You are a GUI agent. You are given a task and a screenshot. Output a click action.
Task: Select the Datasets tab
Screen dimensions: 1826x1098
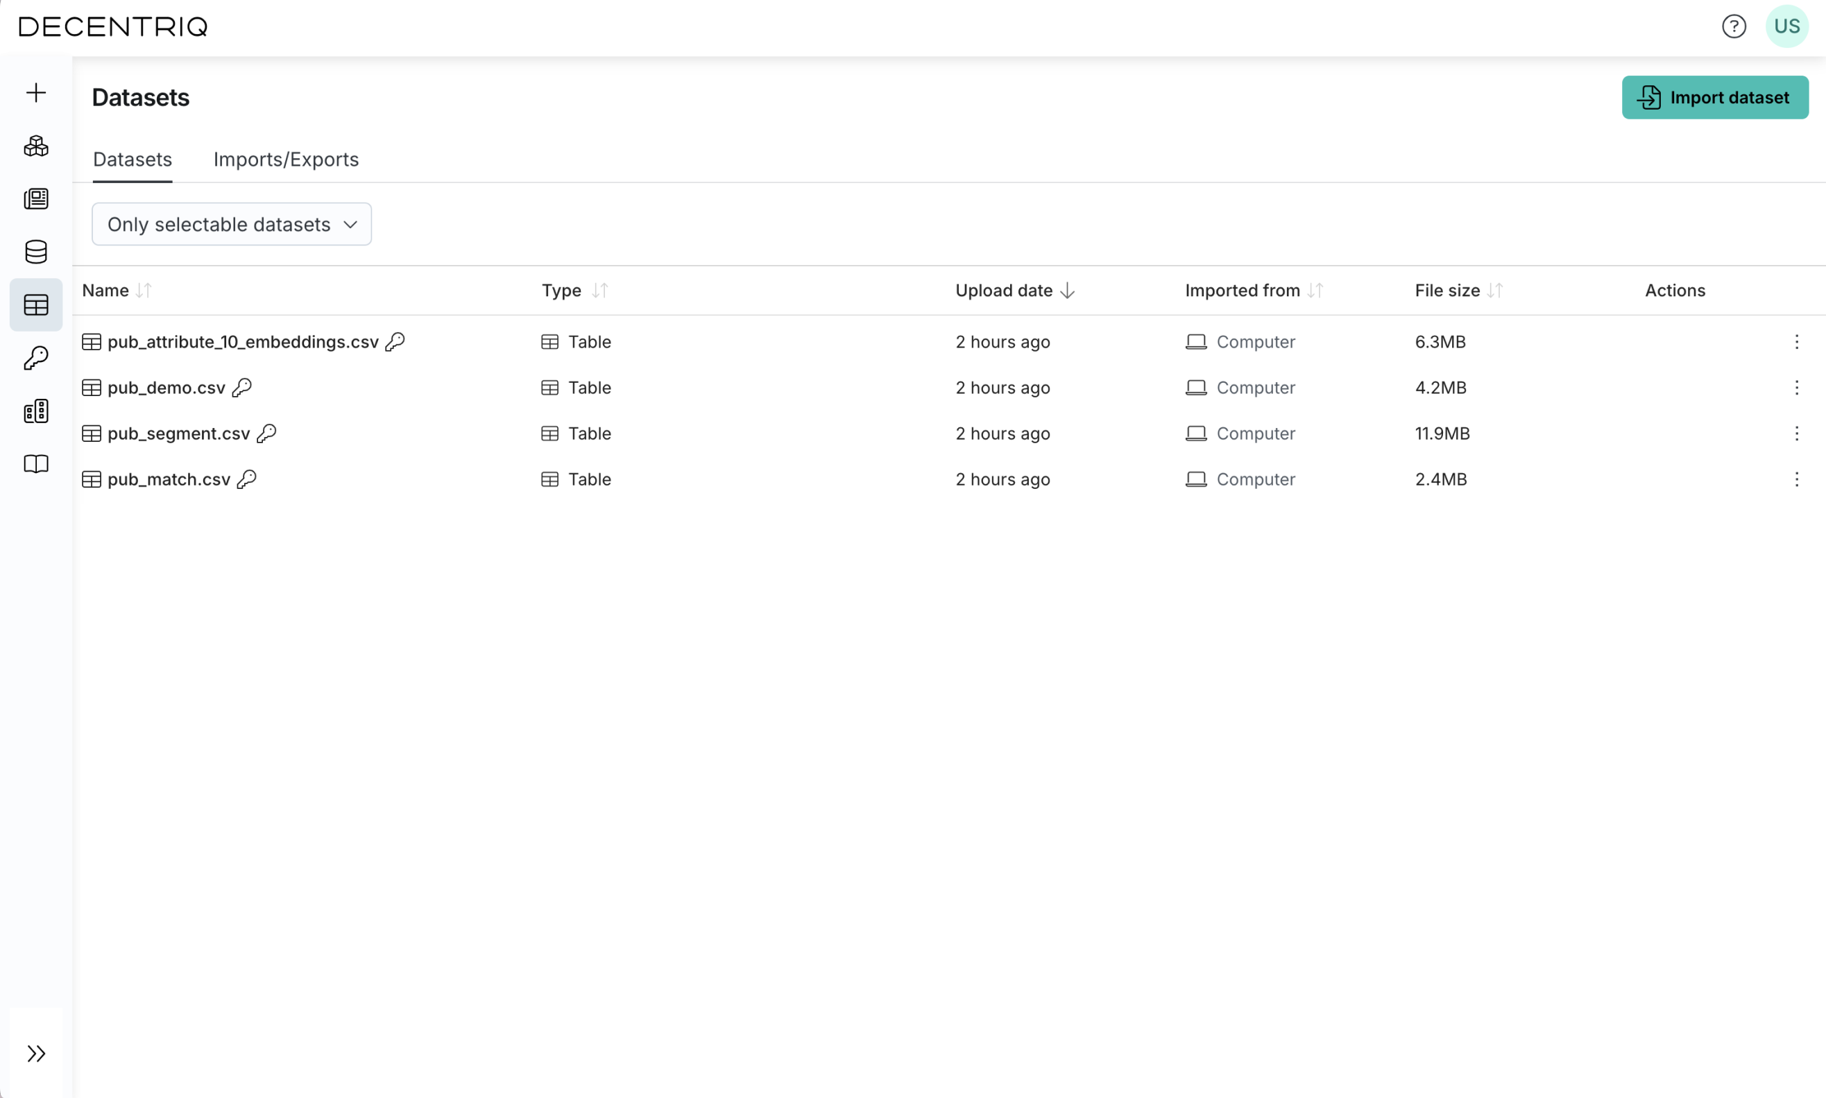click(133, 160)
